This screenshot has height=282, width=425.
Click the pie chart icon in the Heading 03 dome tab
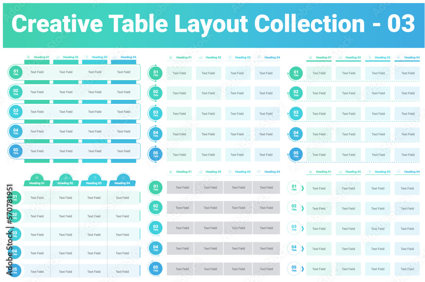(x=94, y=178)
